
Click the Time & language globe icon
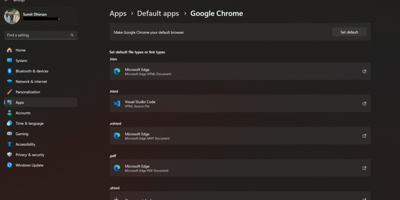9,123
